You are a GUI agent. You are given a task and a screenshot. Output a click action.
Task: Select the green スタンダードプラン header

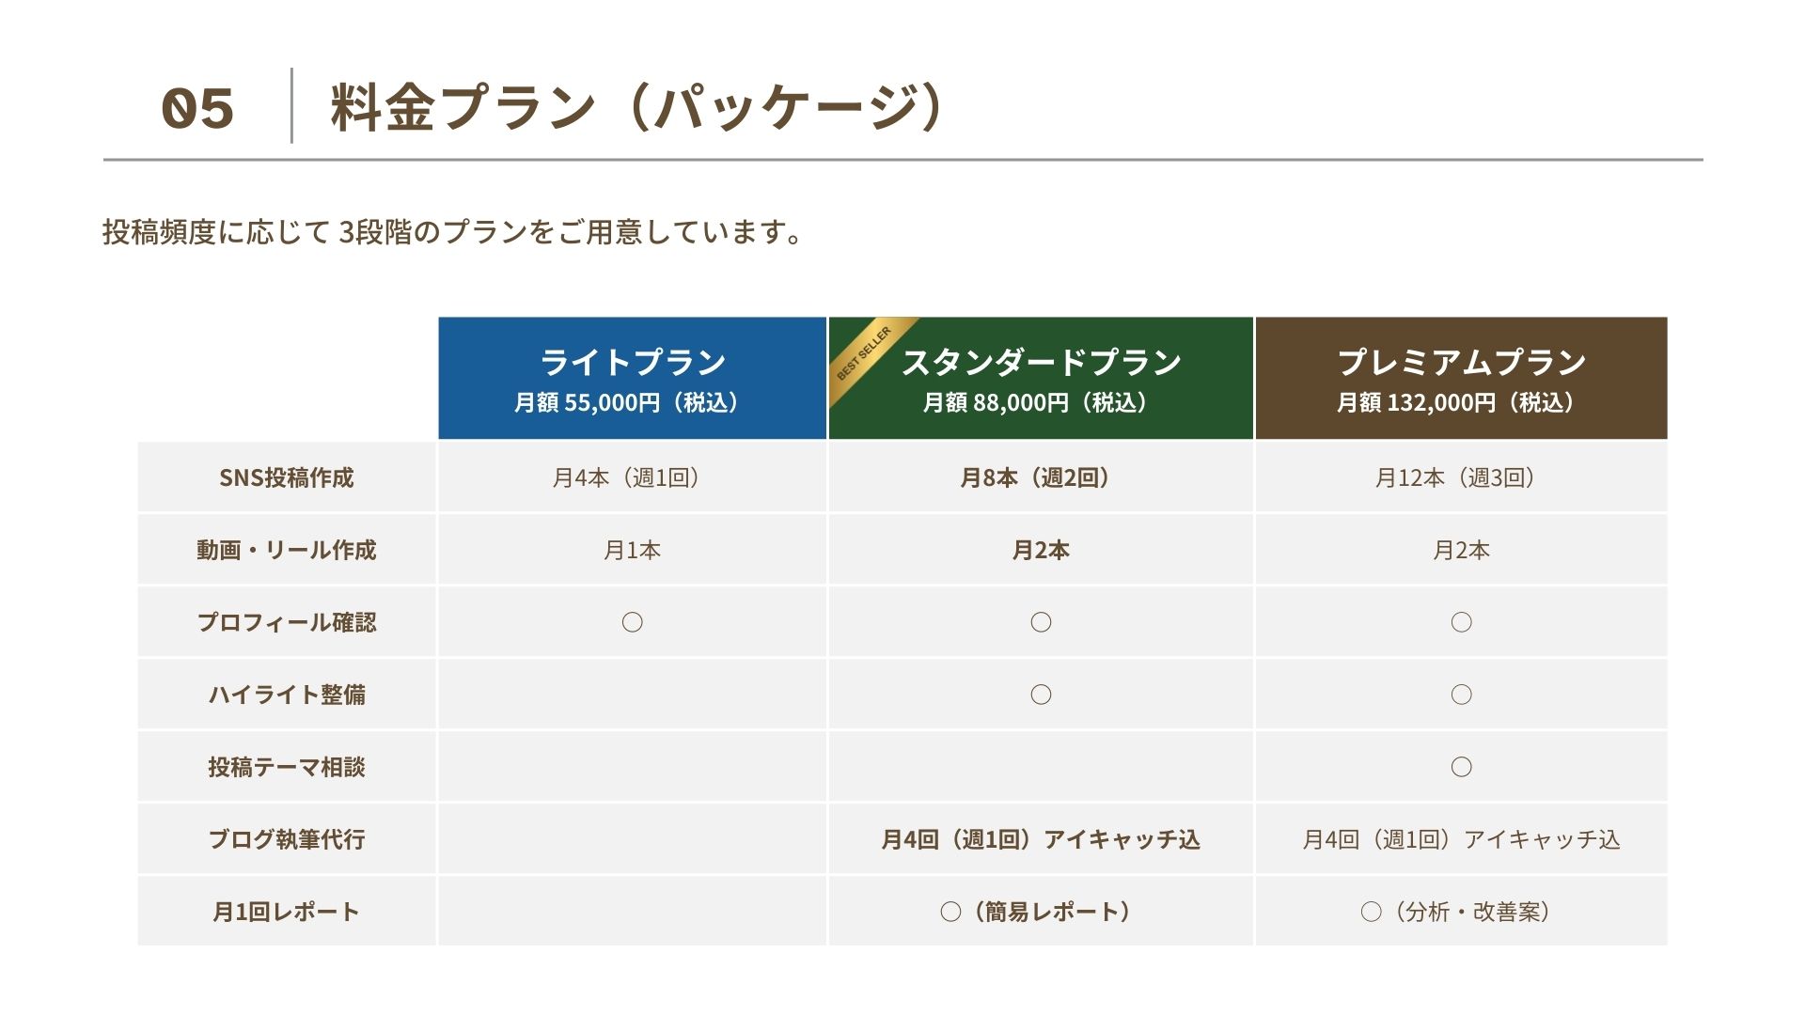click(1041, 378)
